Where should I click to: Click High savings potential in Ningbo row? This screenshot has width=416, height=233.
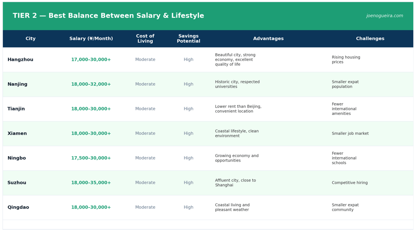(188, 158)
